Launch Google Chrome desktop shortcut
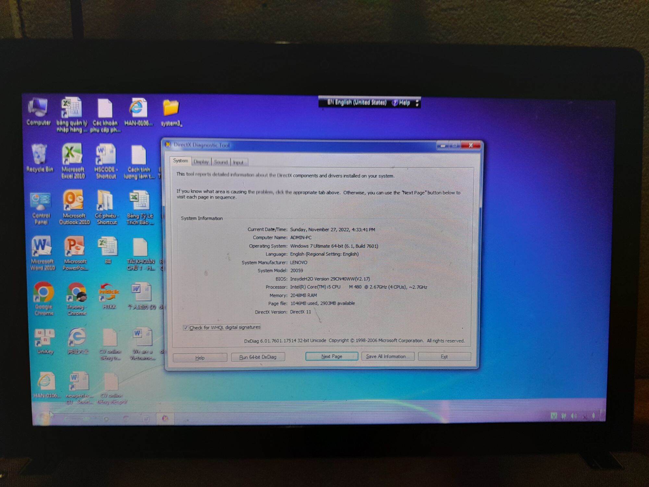The height and width of the screenshot is (487, 649). click(43, 299)
